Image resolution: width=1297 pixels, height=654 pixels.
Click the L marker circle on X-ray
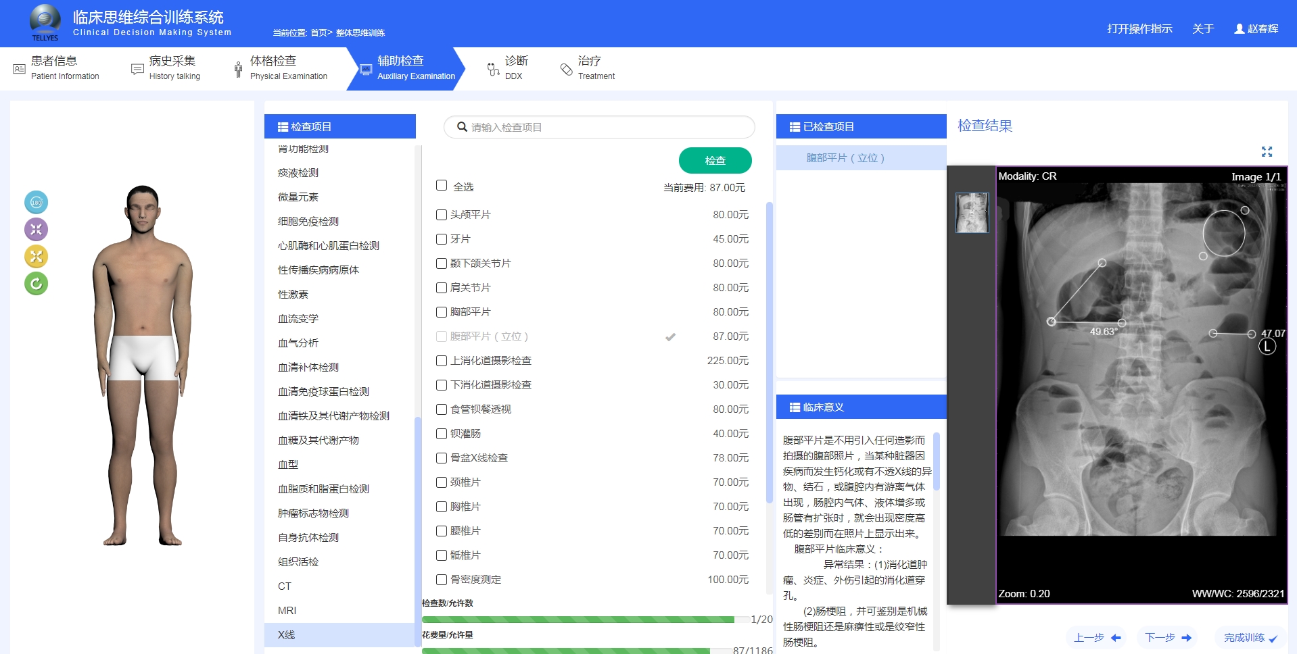1267,347
